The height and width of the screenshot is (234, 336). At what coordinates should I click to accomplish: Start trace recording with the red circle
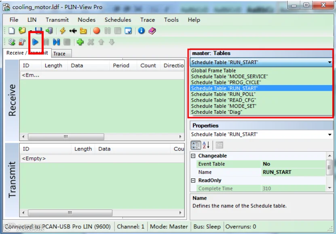pyautogui.click(x=97, y=31)
